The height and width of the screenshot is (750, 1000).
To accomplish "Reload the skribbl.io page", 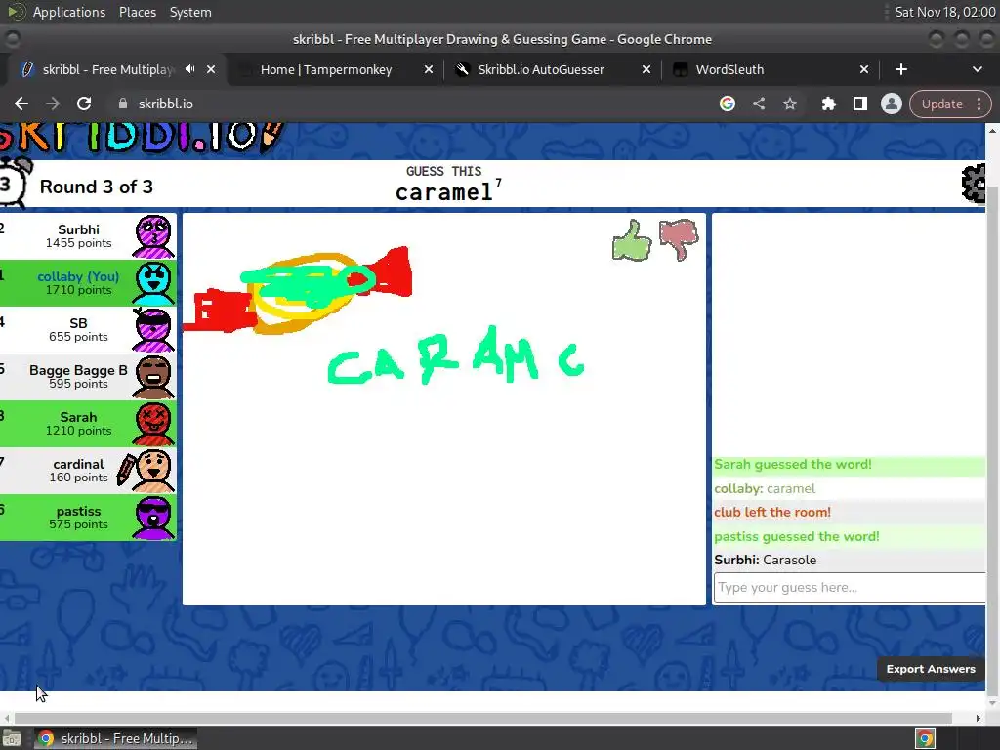I will point(84,104).
